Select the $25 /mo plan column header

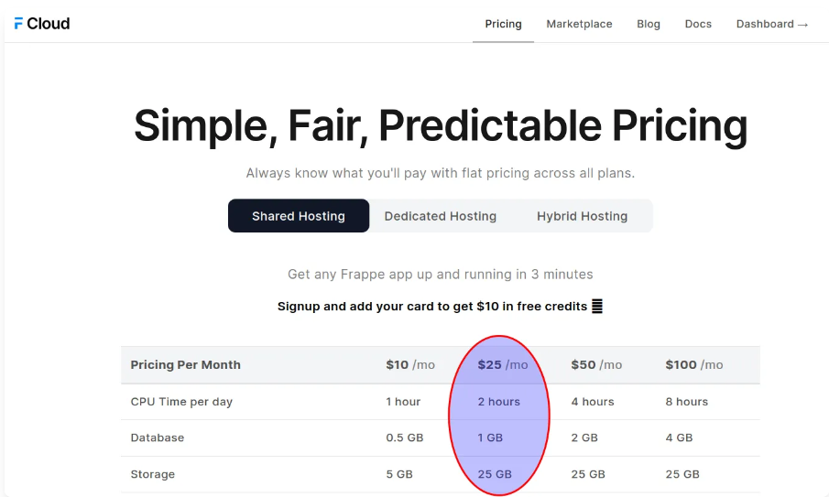click(503, 365)
